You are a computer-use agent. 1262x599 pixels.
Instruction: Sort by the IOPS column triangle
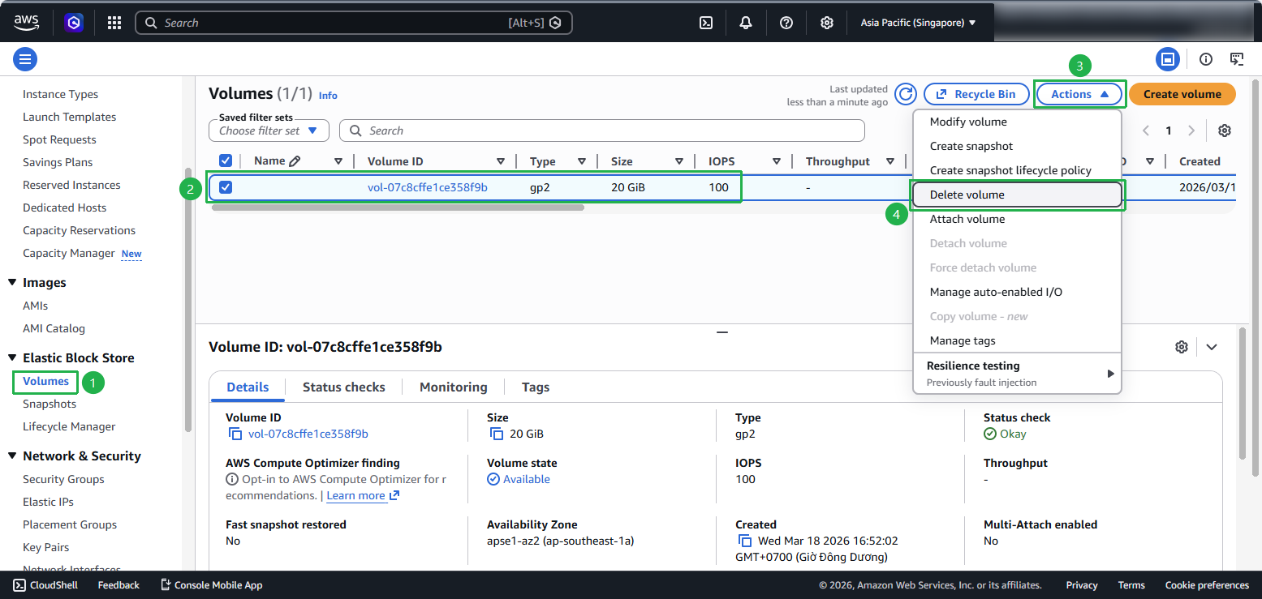pos(777,161)
